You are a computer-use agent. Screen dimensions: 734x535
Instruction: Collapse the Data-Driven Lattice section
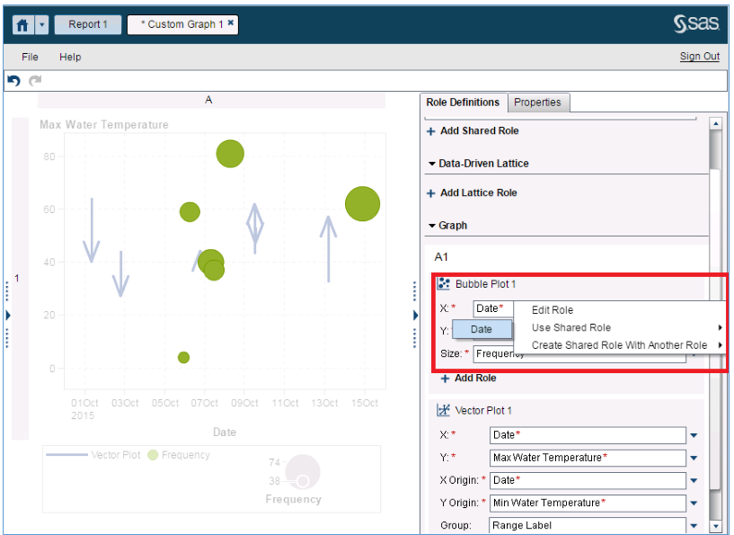coord(432,164)
